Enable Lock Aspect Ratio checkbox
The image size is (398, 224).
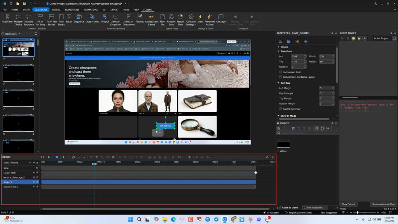click(281, 72)
